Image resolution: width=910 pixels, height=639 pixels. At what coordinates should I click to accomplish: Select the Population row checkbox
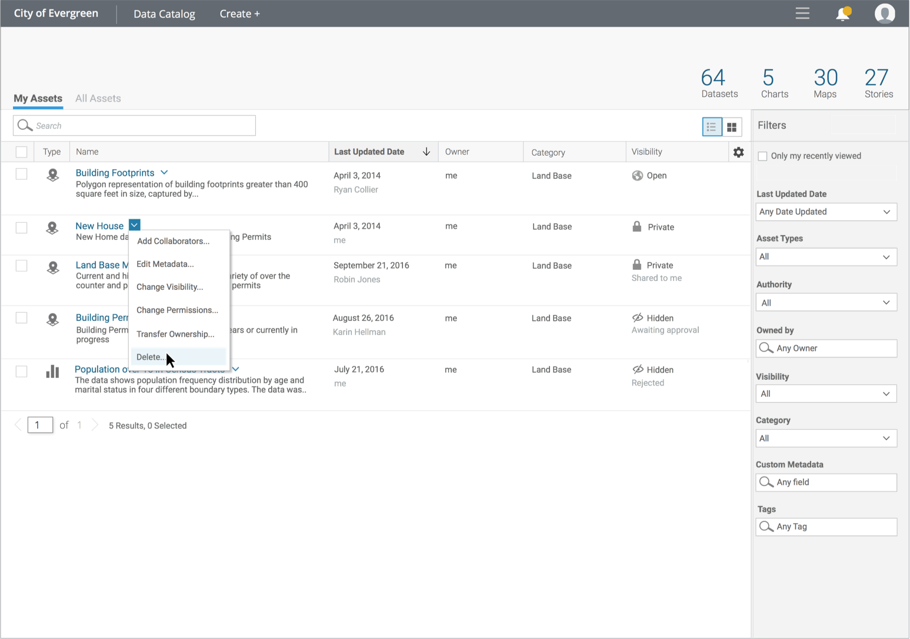click(x=21, y=372)
